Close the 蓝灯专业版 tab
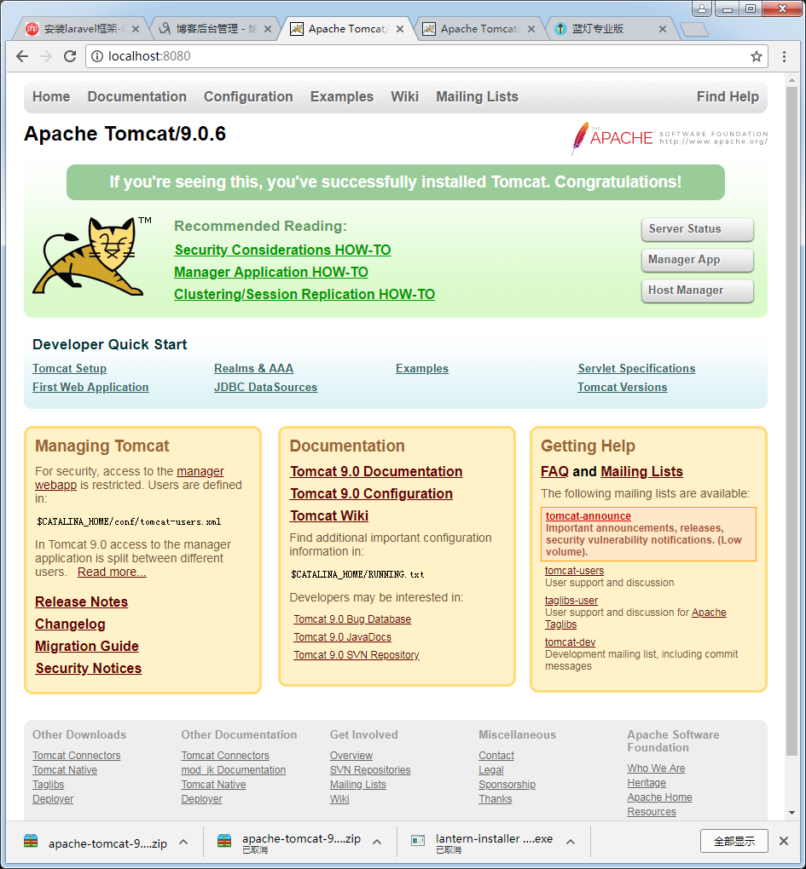This screenshot has width=806, height=869. pos(663,29)
